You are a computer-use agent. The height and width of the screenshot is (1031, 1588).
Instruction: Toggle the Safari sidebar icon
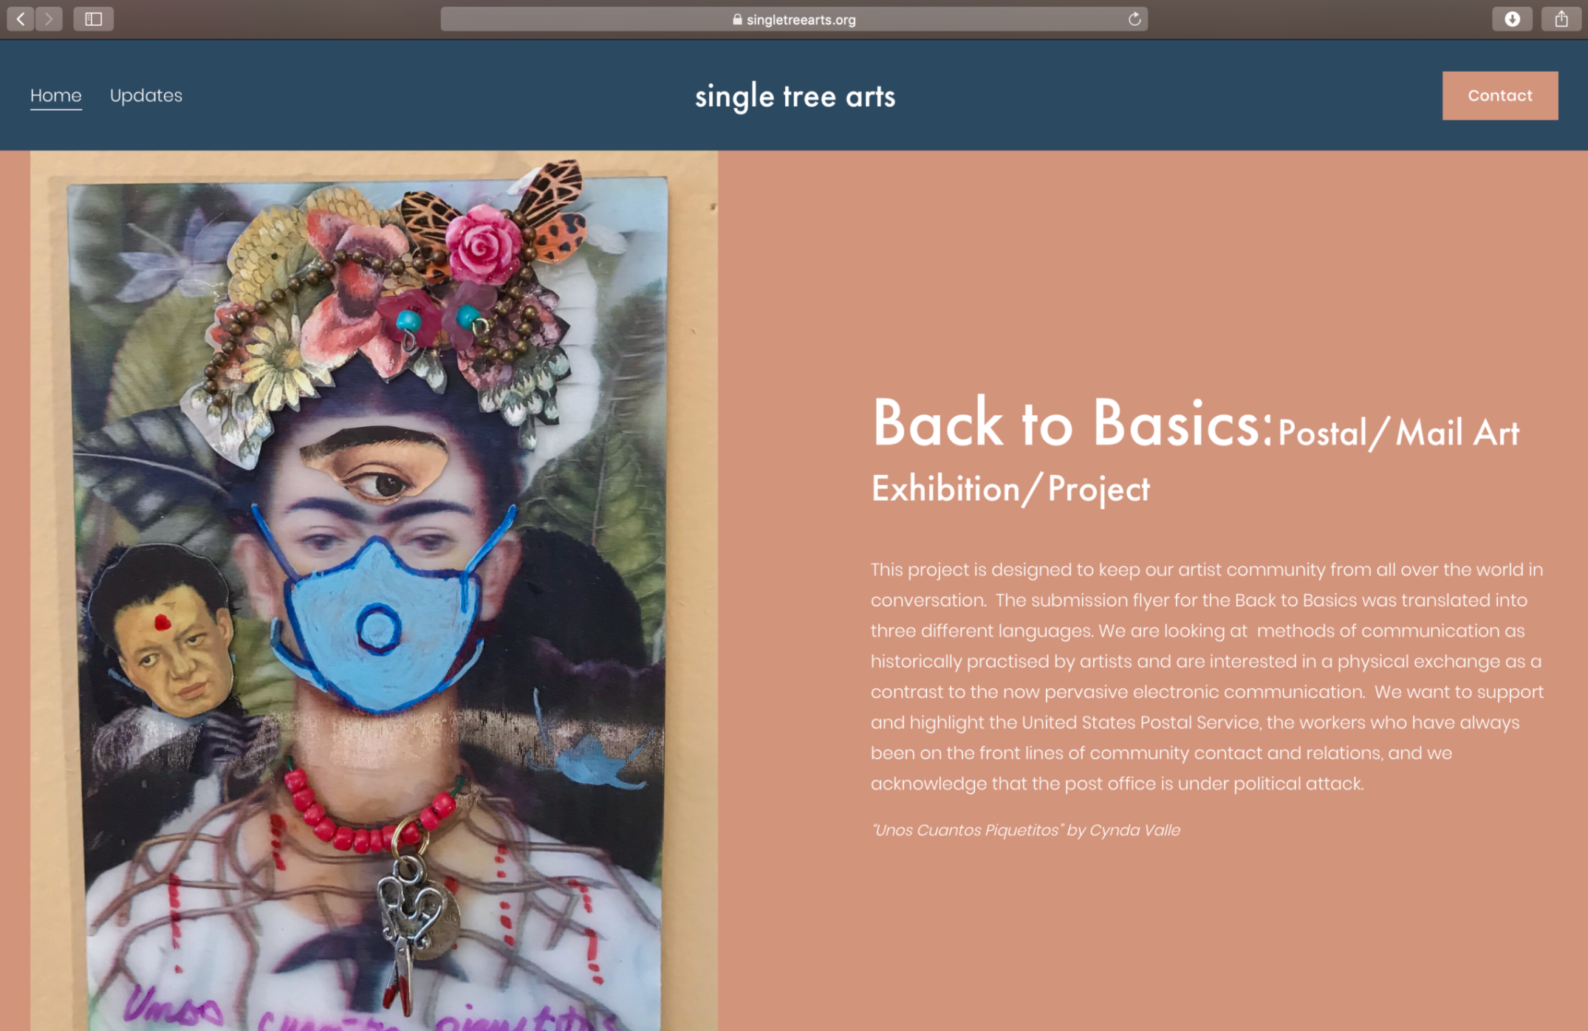pos(93,18)
